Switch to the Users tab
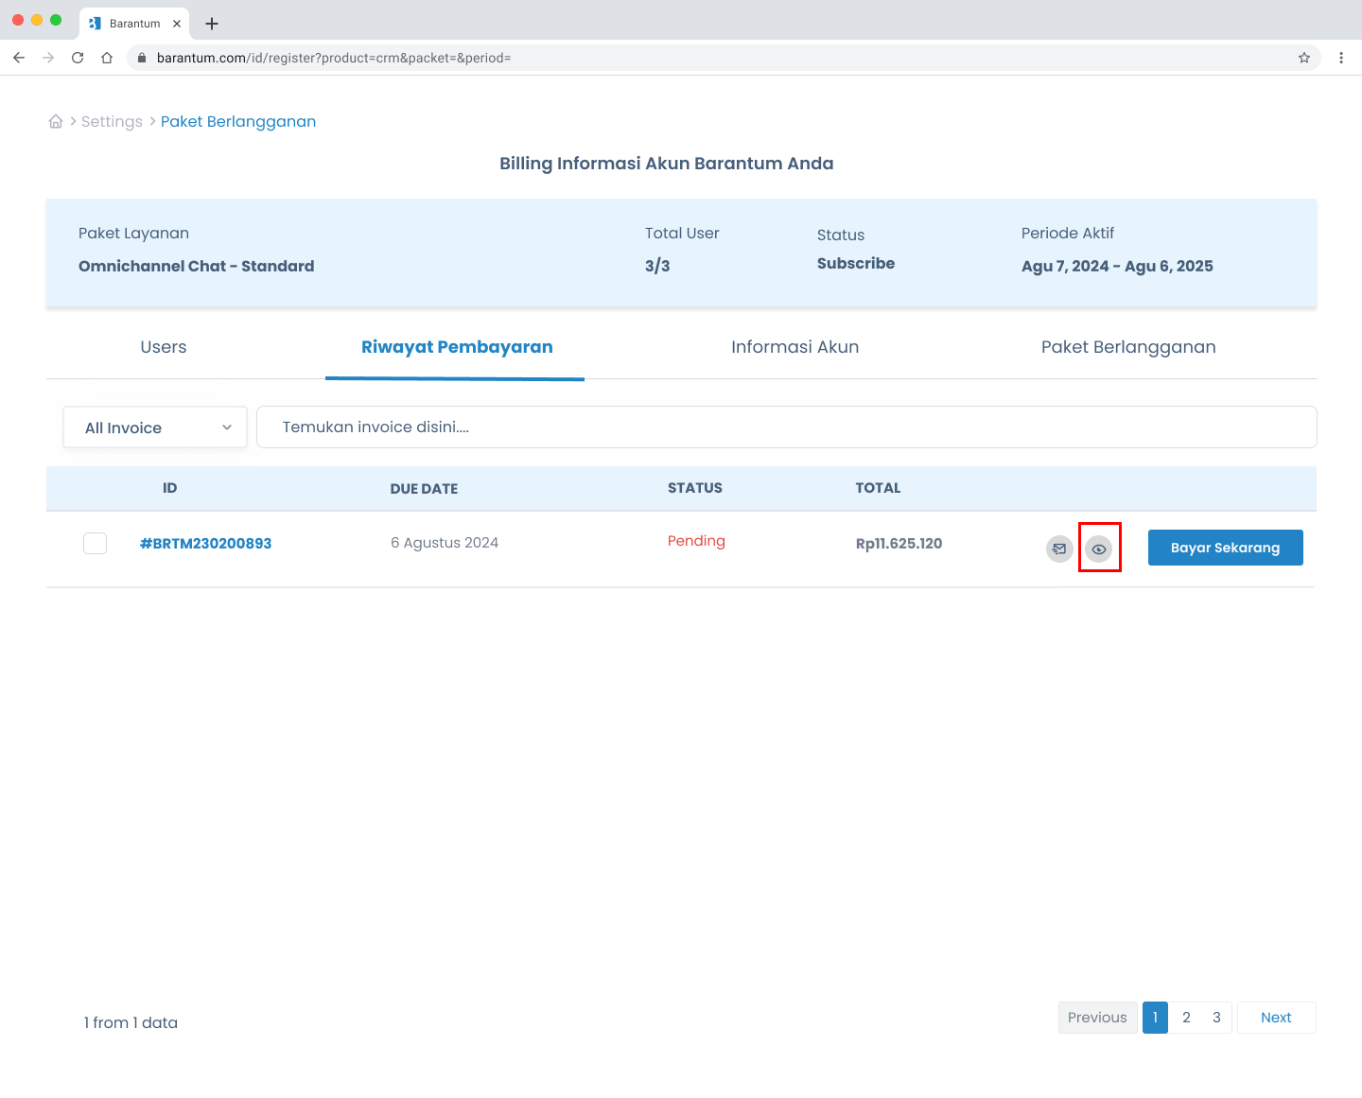The height and width of the screenshot is (1098, 1362). click(164, 347)
